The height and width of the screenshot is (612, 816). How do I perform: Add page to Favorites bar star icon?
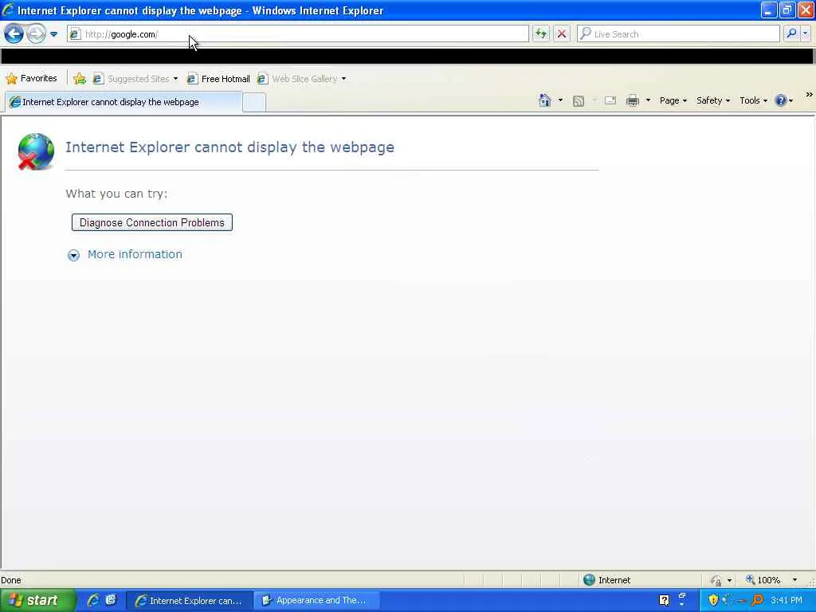pos(80,79)
